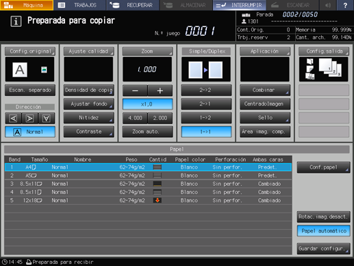Open help with the question mark icon
Viewport: 354px width, 266px height.
pyautogui.click(x=345, y=5)
